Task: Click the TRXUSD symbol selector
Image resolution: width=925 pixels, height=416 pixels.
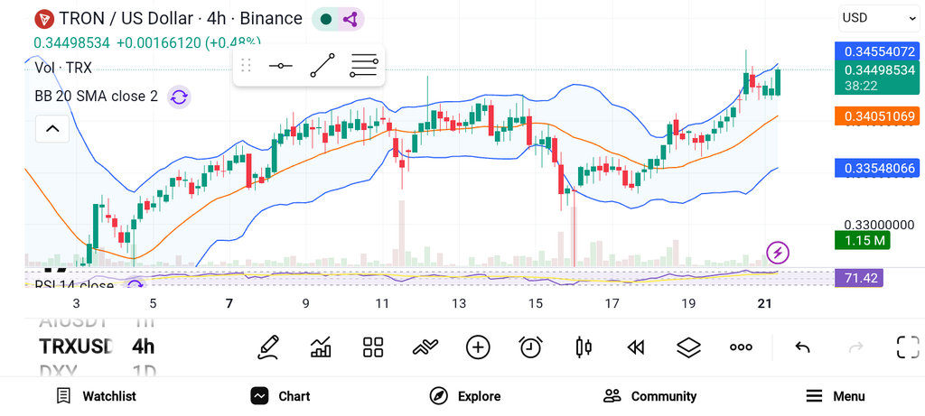Action: tap(76, 347)
